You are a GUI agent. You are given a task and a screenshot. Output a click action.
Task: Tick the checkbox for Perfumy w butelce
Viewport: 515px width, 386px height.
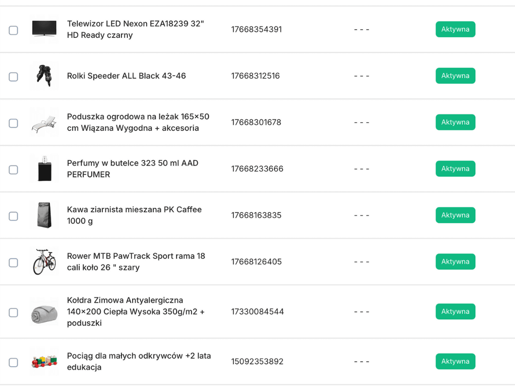pos(13,169)
